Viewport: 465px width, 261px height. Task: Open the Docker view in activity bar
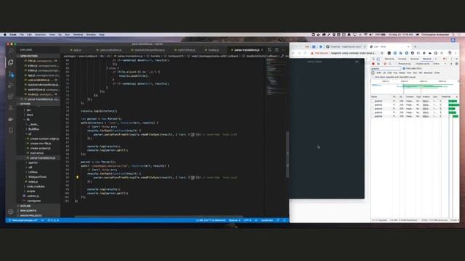click(x=11, y=119)
